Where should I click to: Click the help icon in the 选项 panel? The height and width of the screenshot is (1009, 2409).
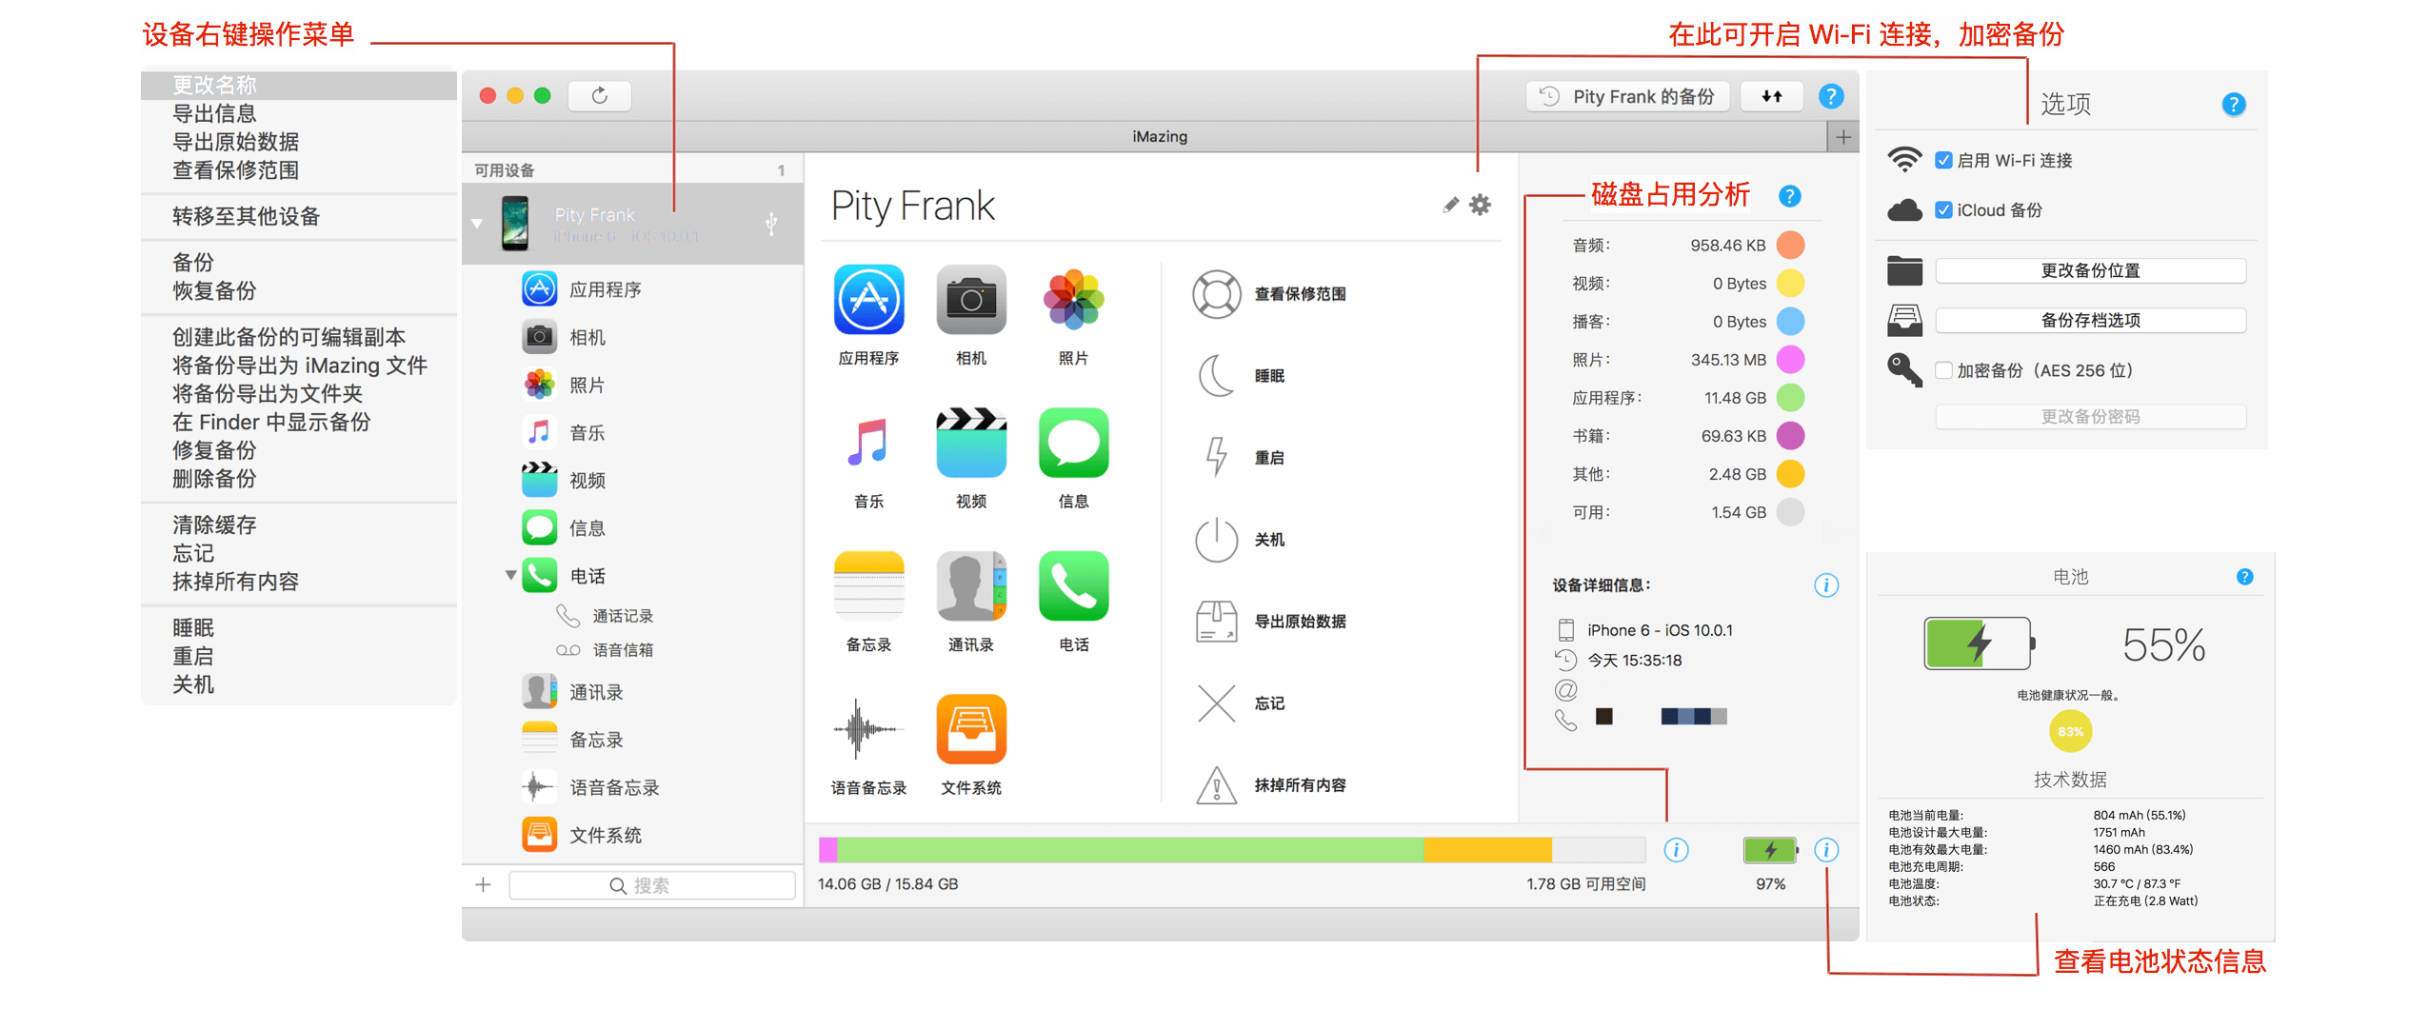(2233, 104)
